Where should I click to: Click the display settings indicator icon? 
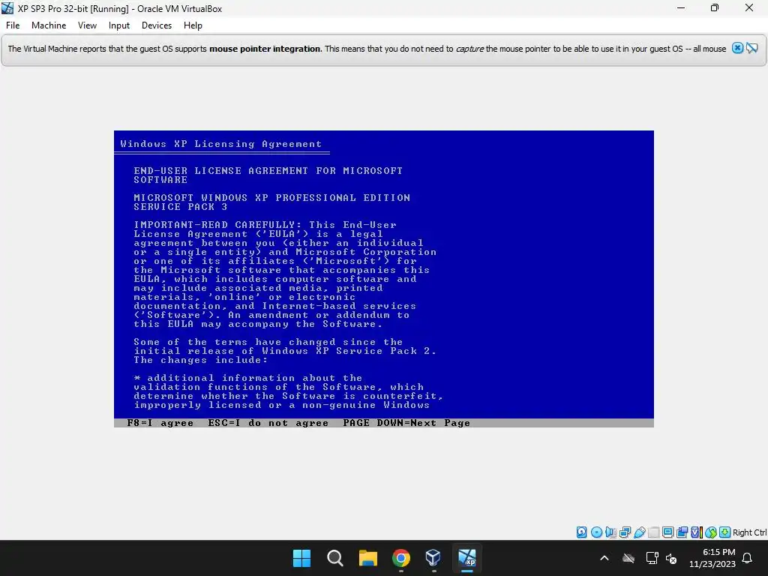point(667,532)
